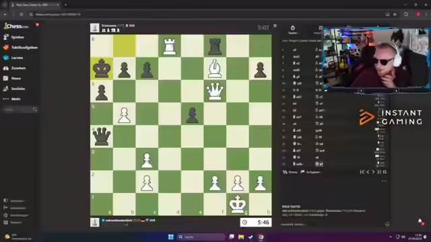Open the Chess.com home logo
The width and height of the screenshot is (431, 242).
pos(16,26)
